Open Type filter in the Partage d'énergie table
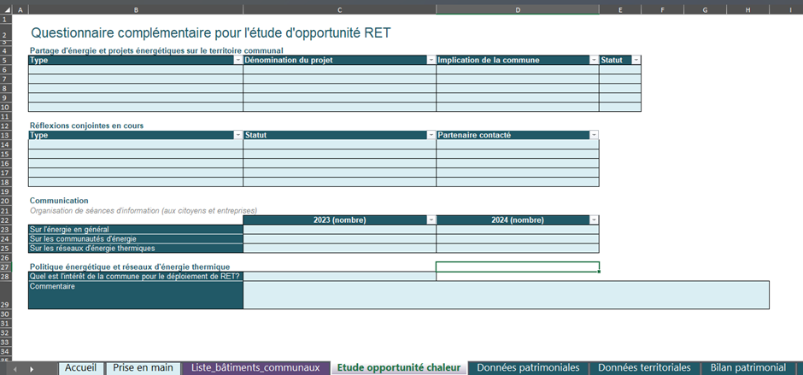 [237, 61]
